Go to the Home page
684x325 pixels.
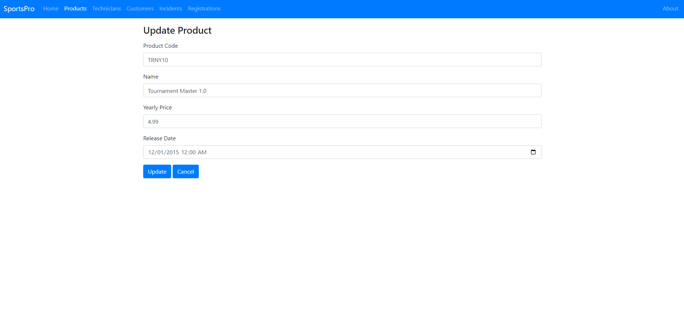(51, 9)
